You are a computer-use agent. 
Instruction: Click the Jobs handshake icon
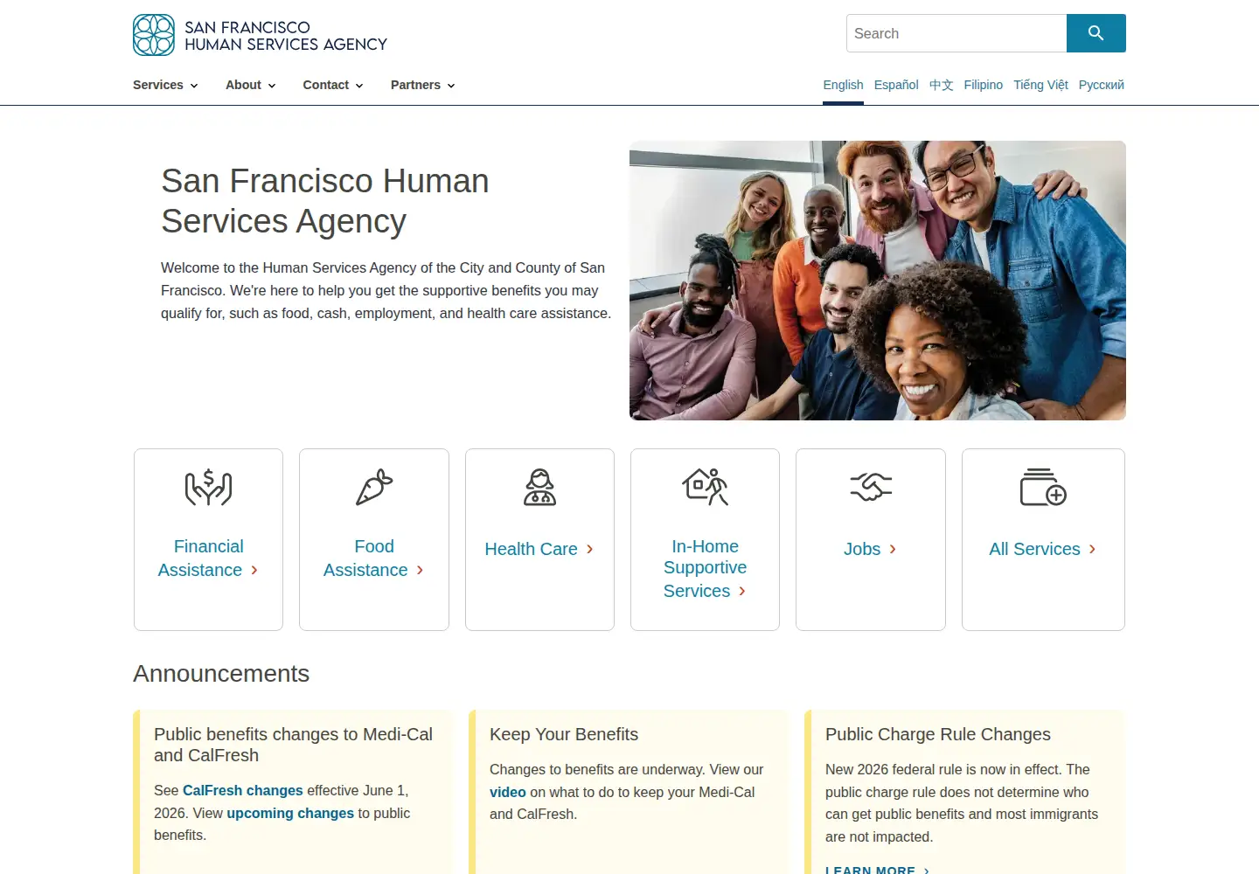[871, 487]
